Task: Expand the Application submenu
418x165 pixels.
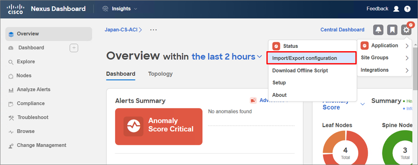Action: (x=385, y=46)
